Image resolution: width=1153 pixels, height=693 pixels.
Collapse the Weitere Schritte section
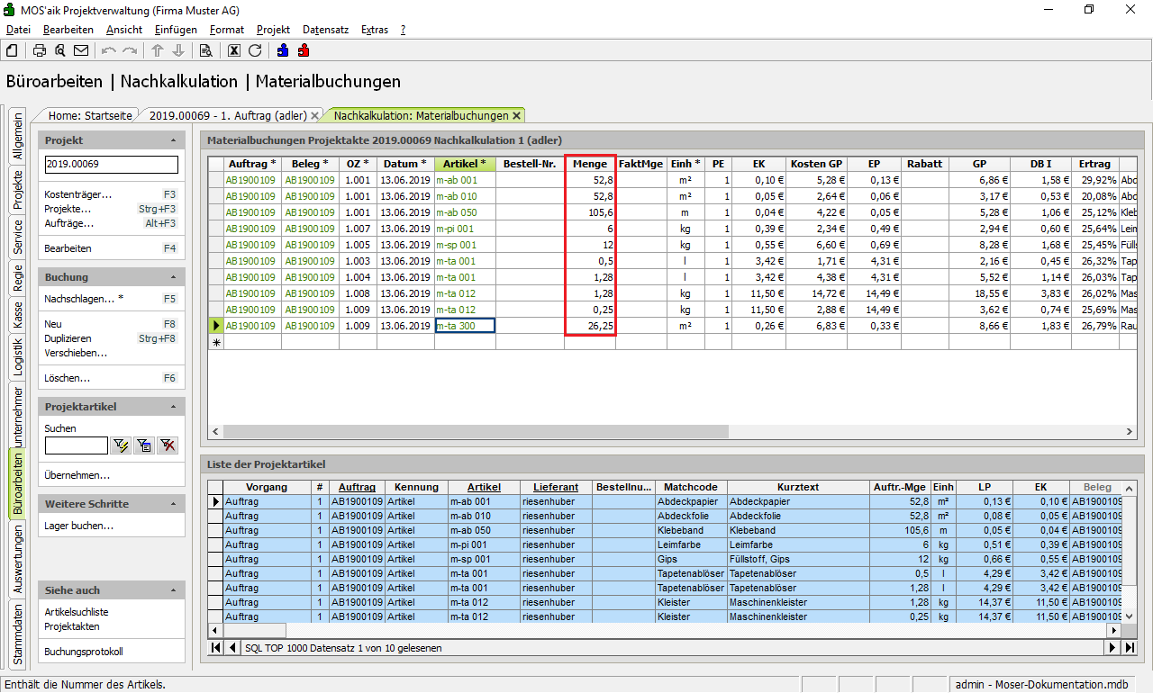click(173, 504)
